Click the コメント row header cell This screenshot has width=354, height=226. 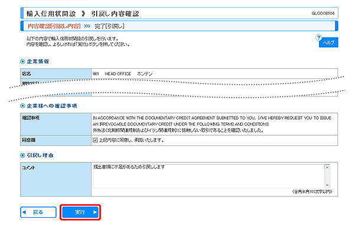[56, 179]
